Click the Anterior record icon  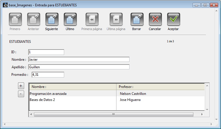(x=33, y=20)
